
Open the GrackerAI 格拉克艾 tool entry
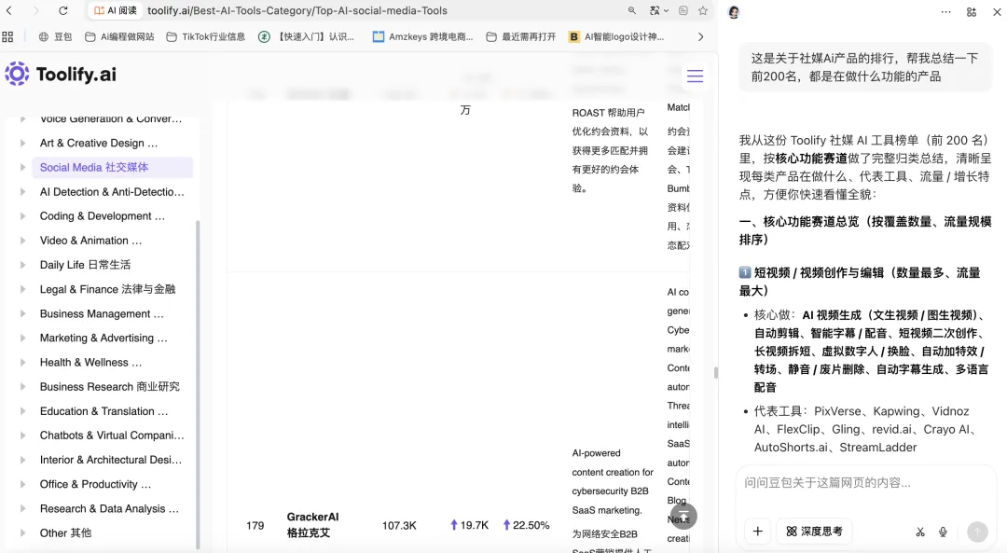tap(312, 525)
